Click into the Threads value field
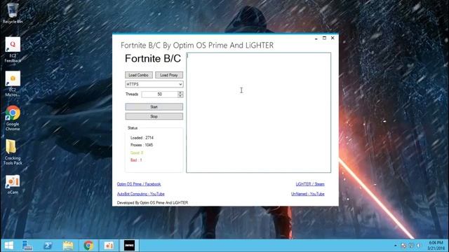Viewport: 449px width, 252px height. [x=159, y=94]
